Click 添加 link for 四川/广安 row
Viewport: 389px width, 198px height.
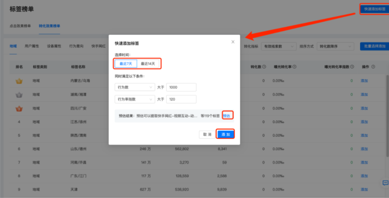(364, 108)
